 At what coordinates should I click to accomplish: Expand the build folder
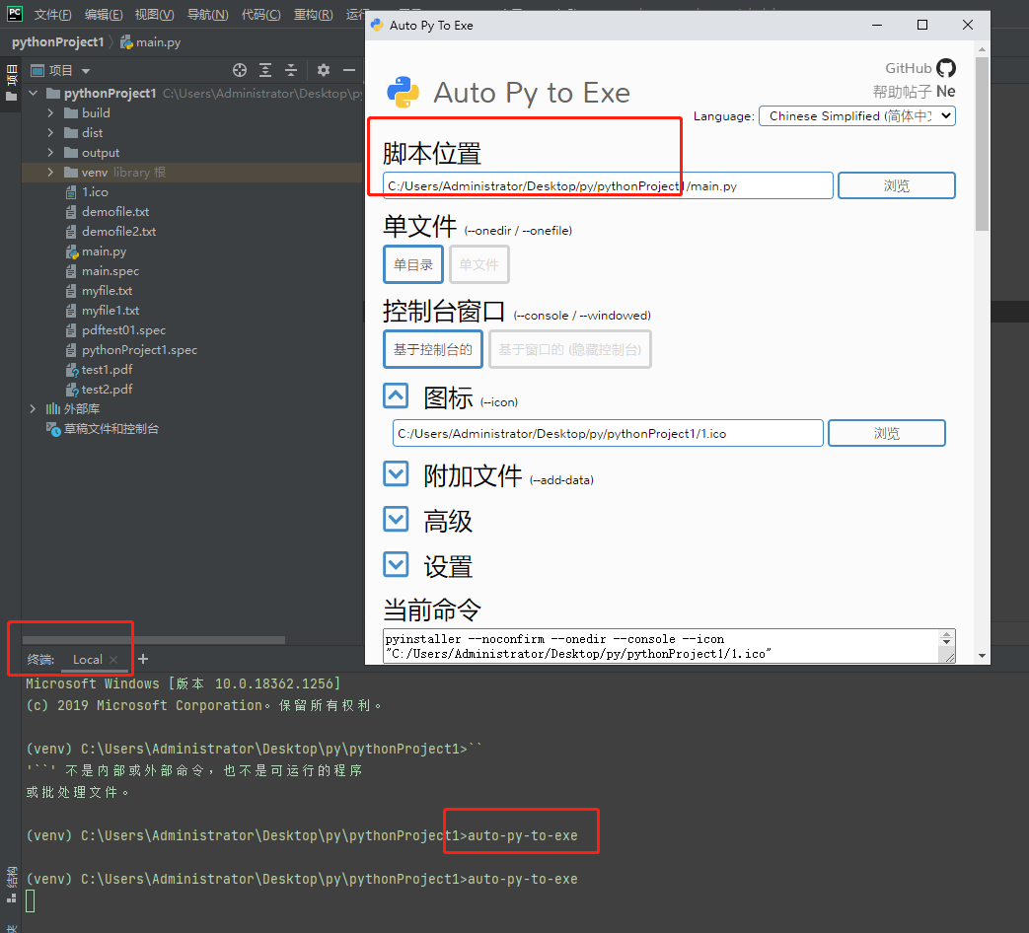click(x=50, y=112)
